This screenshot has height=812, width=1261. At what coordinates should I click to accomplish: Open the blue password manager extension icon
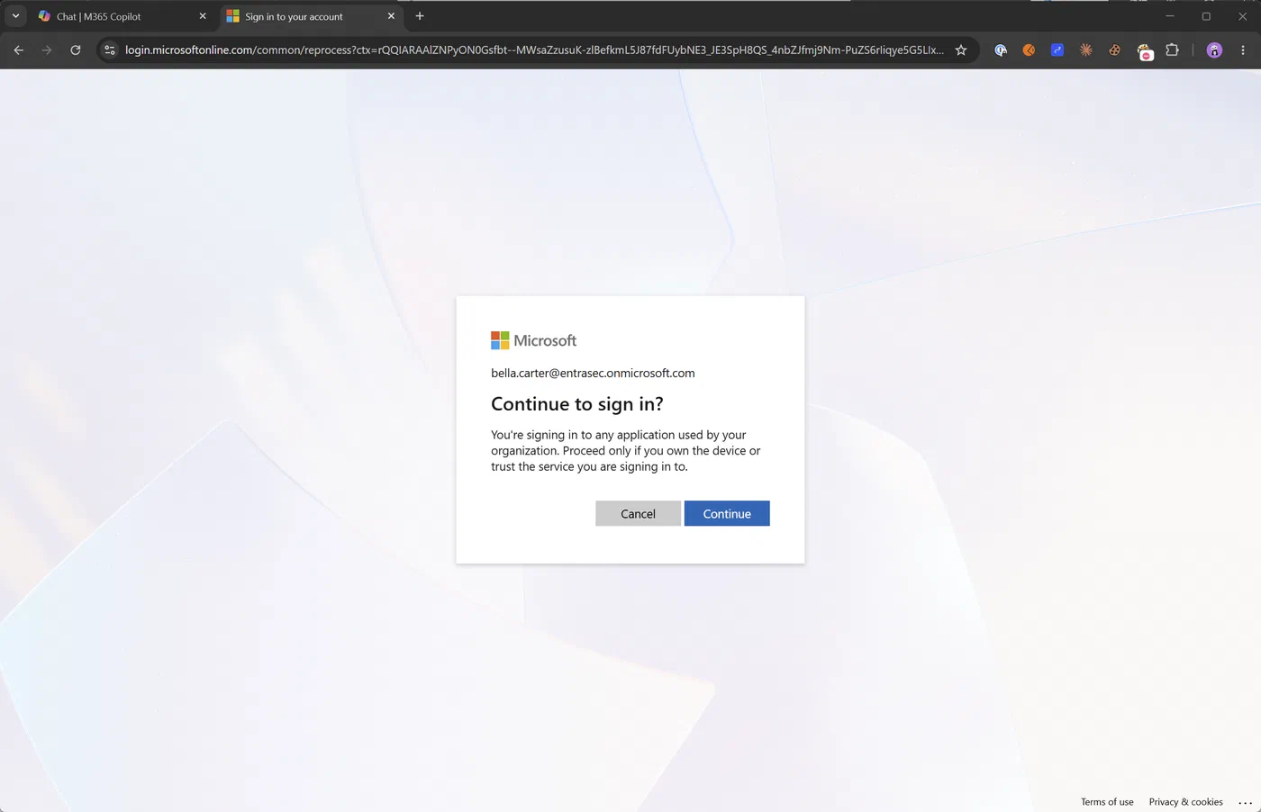tap(1001, 50)
